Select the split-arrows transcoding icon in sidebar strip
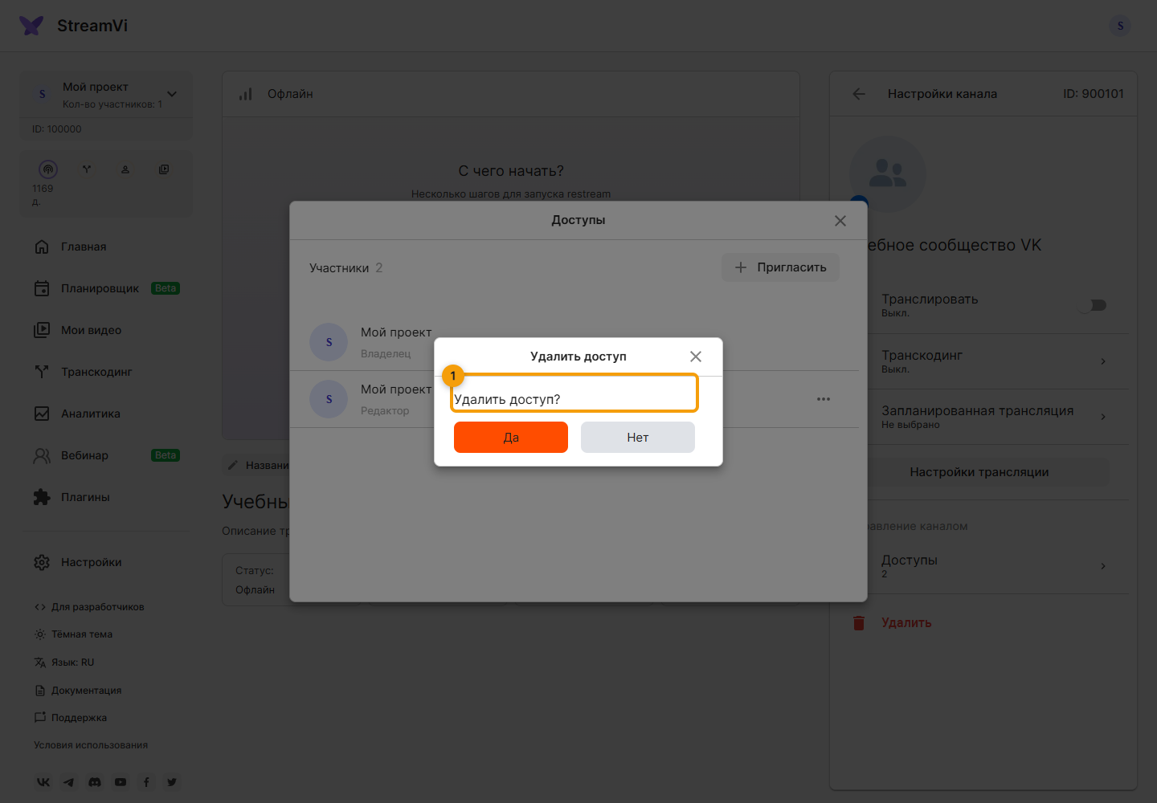 (x=87, y=169)
